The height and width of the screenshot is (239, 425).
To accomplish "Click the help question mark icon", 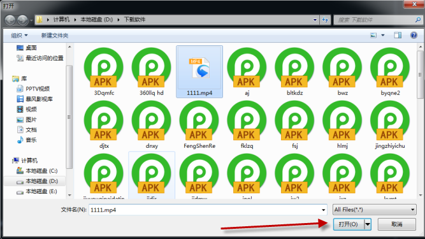I will [414, 35].
